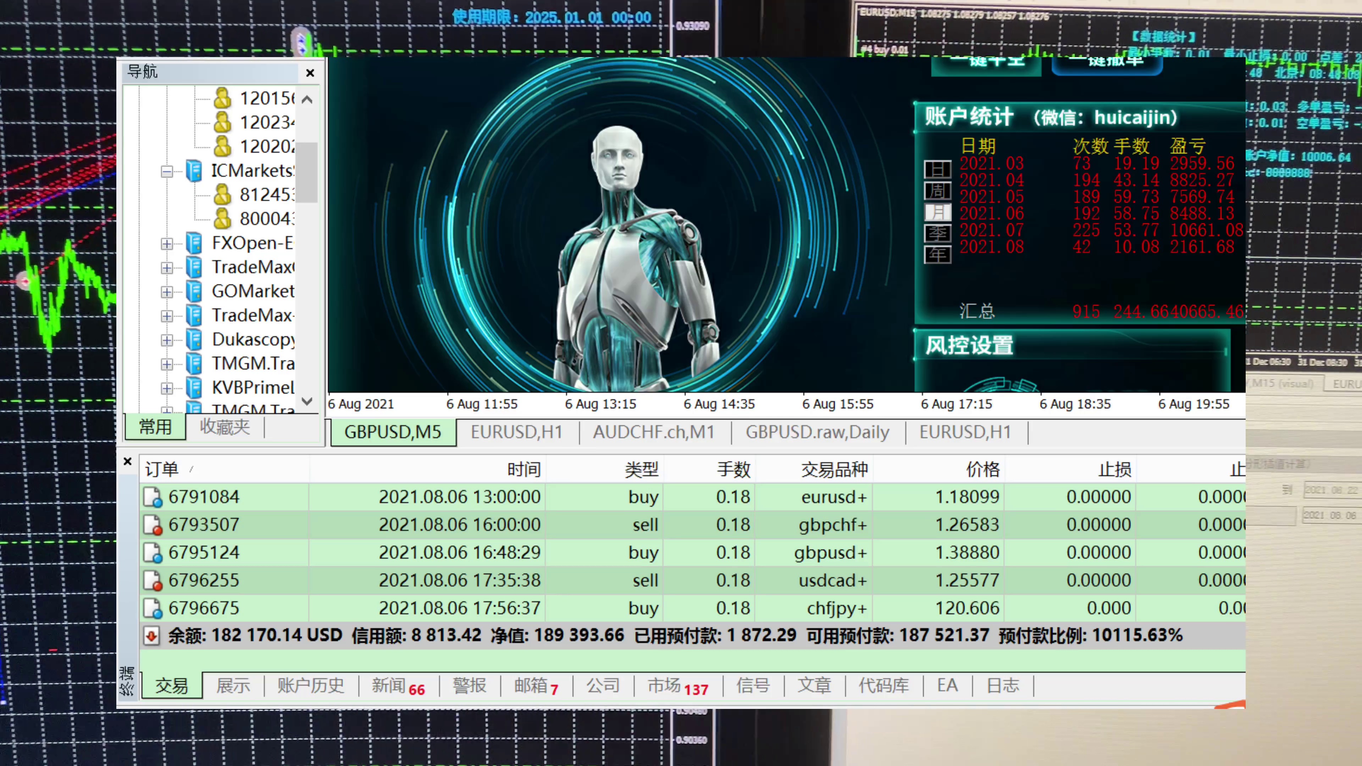This screenshot has height=766, width=1362.
Task: Close the 导航 navigator panel
Action: pyautogui.click(x=310, y=73)
